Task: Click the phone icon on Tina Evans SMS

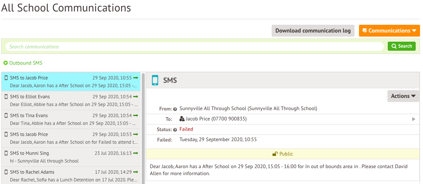Action: click(x=6, y=116)
